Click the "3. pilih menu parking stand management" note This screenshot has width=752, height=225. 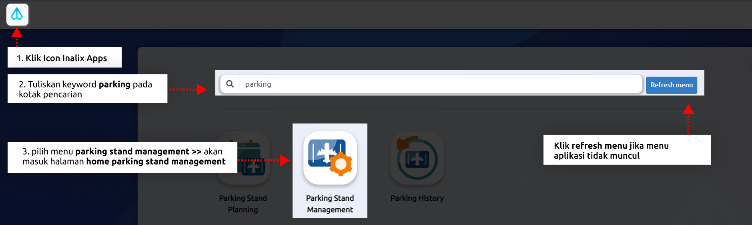122,157
